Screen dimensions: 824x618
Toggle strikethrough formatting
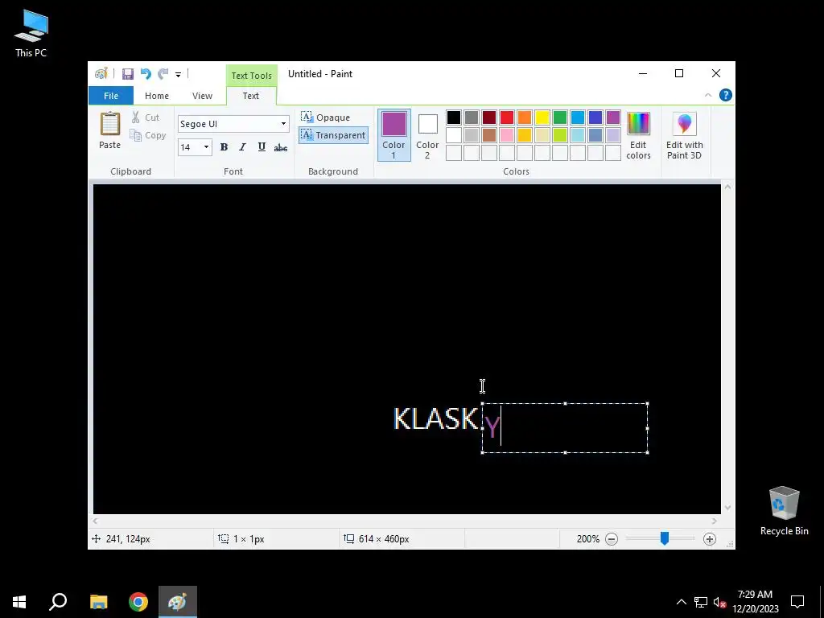click(x=281, y=147)
